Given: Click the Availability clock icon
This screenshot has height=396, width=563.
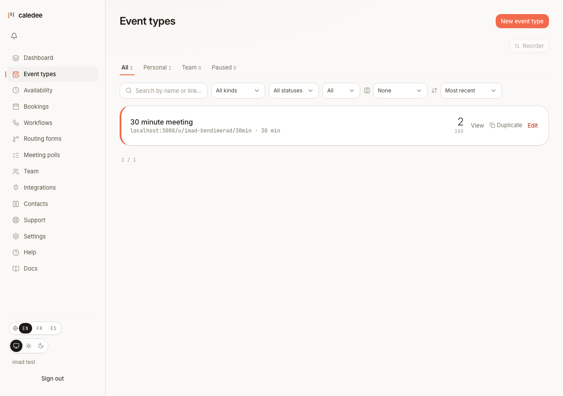Looking at the screenshot, I should [16, 90].
